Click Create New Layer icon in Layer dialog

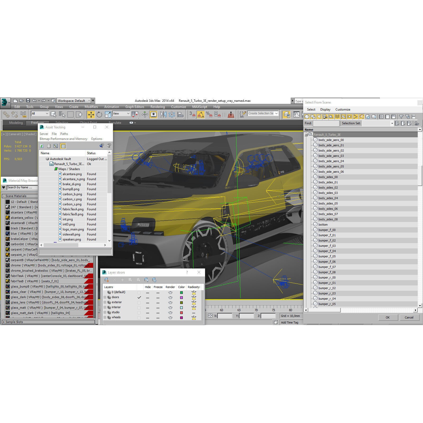pos(107,280)
